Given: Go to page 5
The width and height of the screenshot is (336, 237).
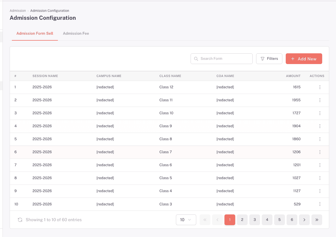Looking at the screenshot, I should point(280,220).
